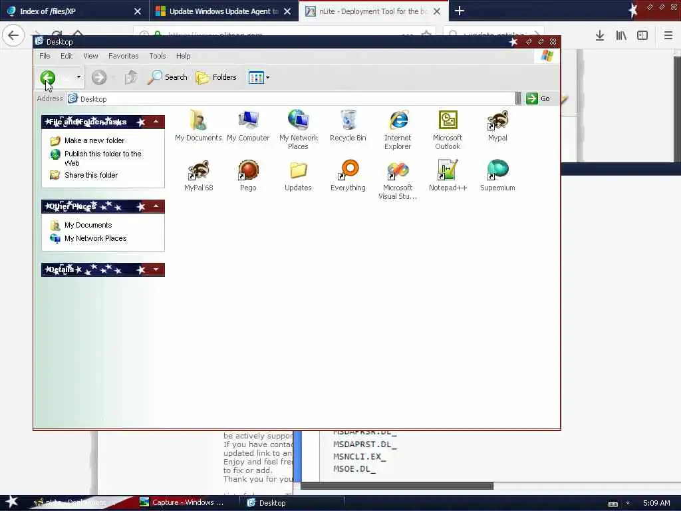Select the My Network Places desktop icon
Screen dimensions: 681x511
pyautogui.click(x=299, y=130)
